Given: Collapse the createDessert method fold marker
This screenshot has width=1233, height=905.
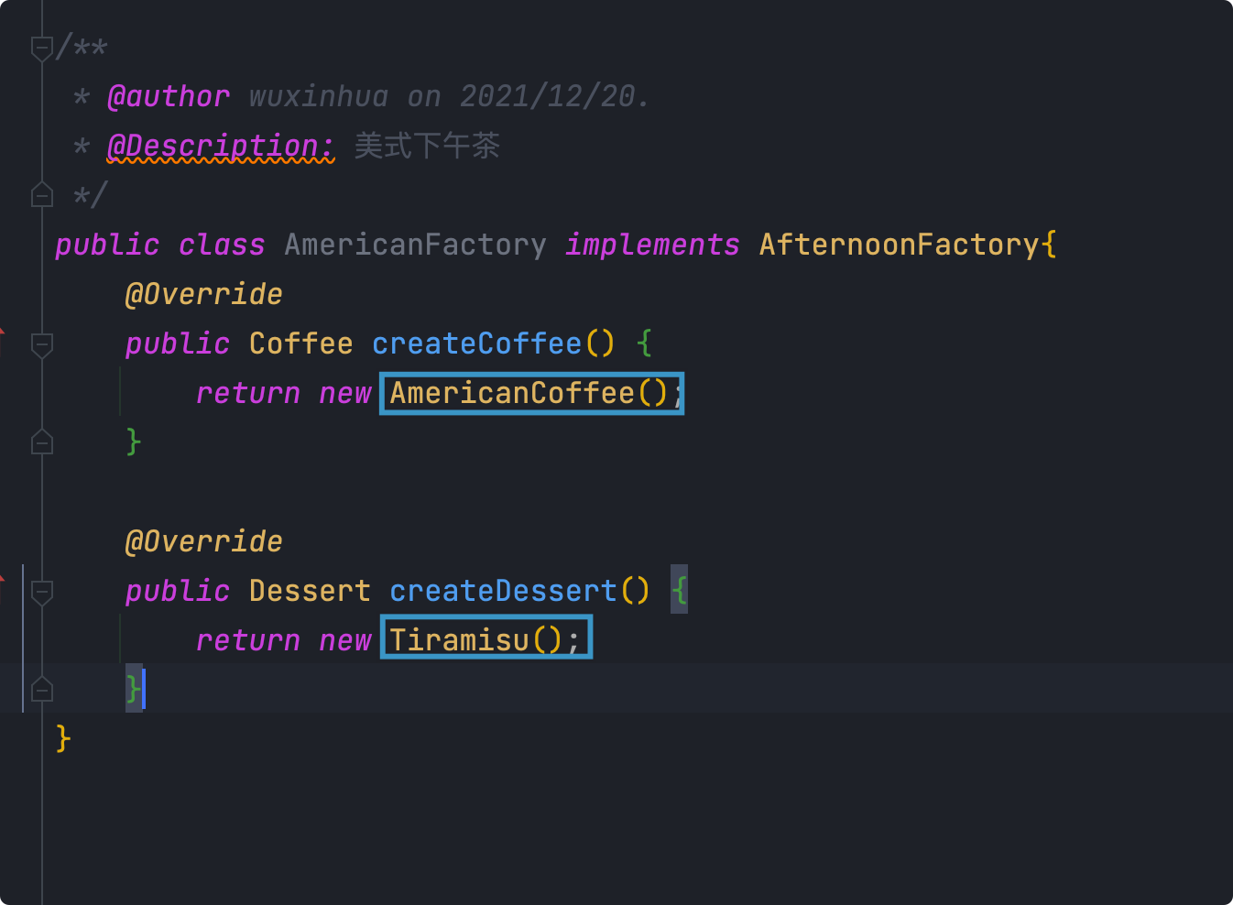Looking at the screenshot, I should click(x=42, y=592).
